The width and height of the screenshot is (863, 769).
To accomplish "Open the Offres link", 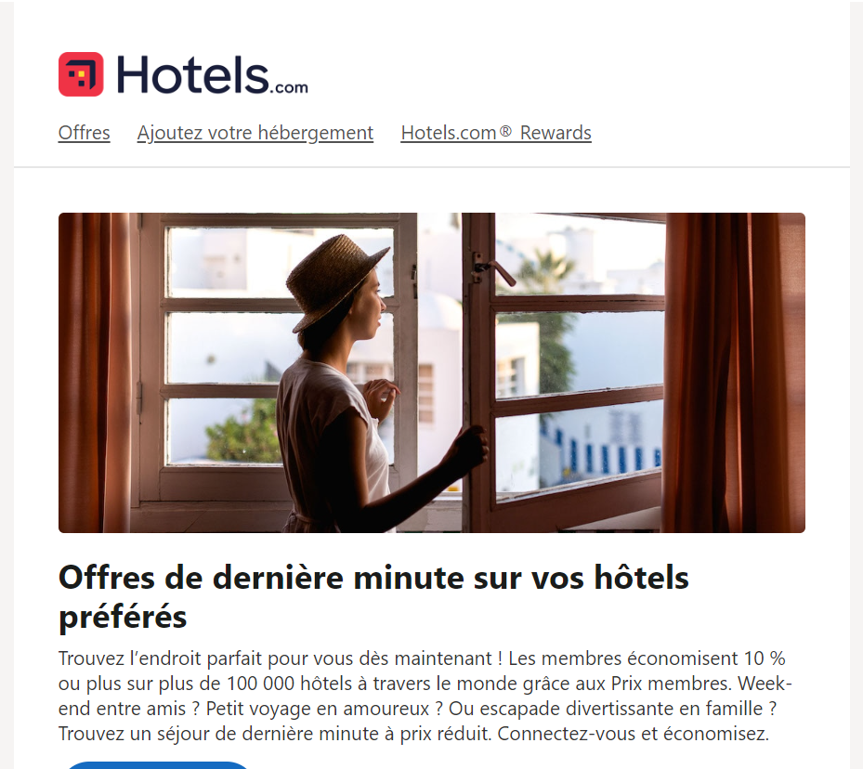I will point(85,133).
